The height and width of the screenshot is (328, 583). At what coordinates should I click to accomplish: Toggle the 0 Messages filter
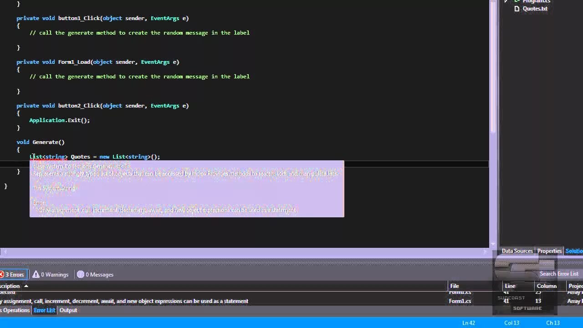[95, 274]
